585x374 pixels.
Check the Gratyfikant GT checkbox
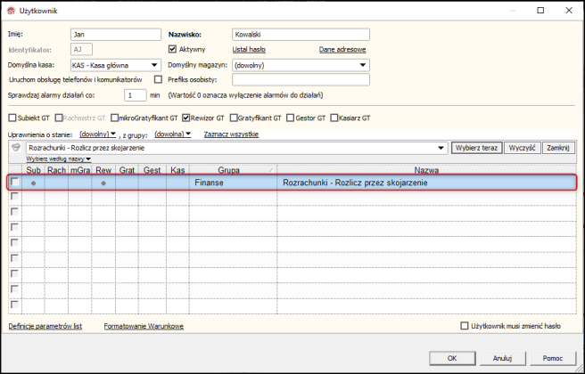234,118
